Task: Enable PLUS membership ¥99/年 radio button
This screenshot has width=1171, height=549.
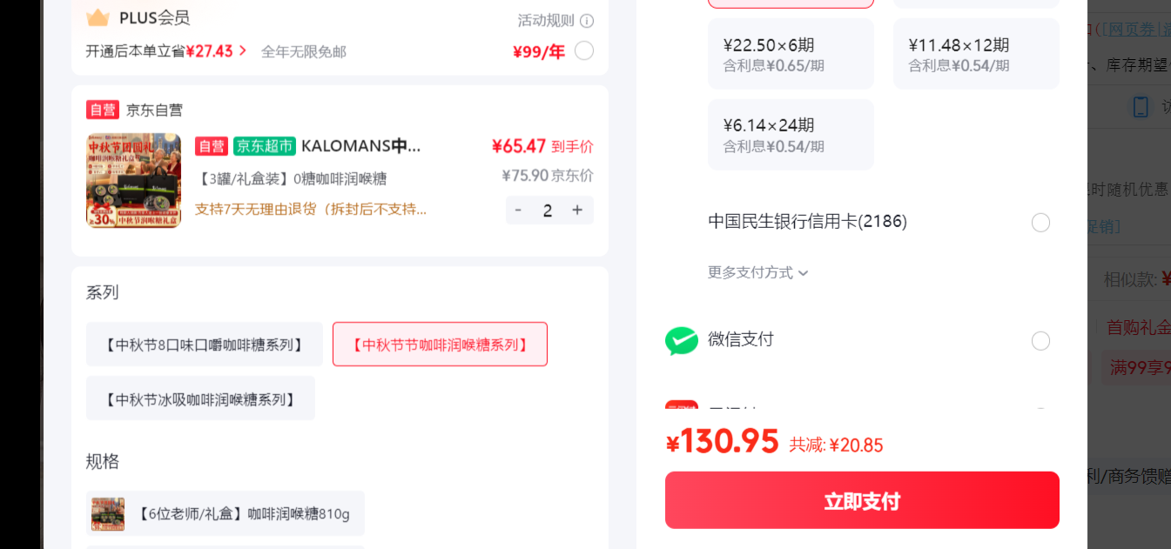Action: click(584, 50)
